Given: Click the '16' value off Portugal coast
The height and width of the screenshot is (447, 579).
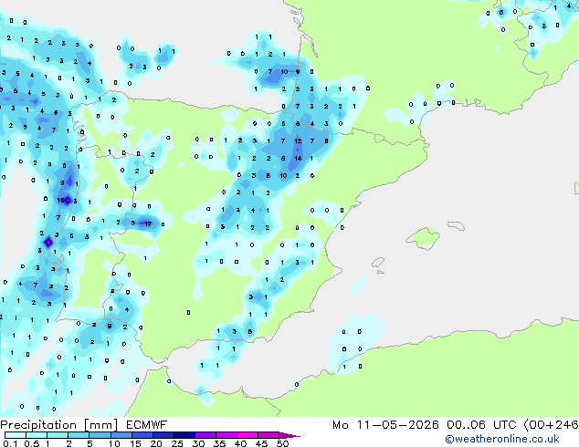Looking at the screenshot, I should pyautogui.click(x=61, y=201).
